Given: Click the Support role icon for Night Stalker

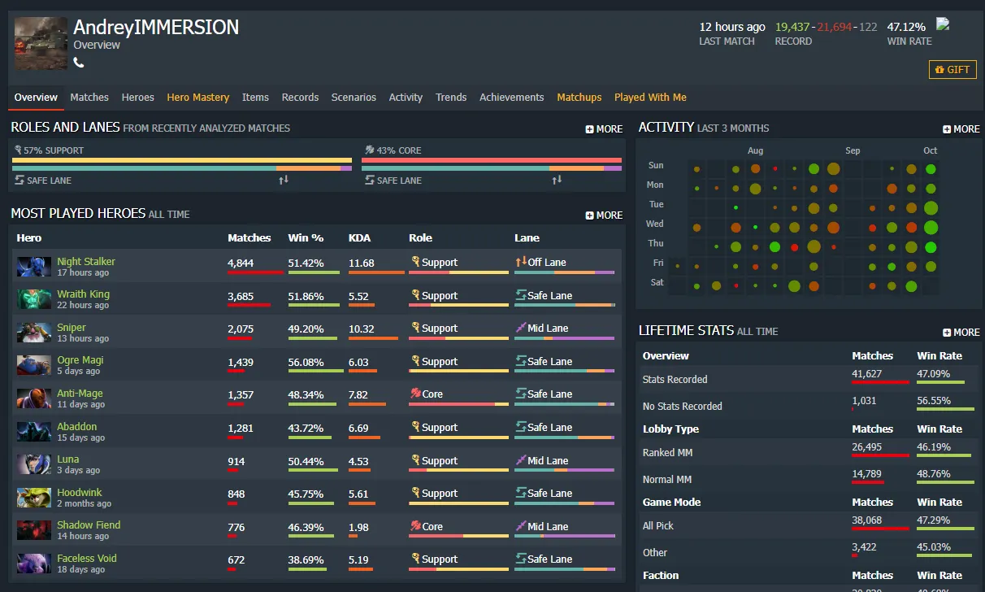Looking at the screenshot, I should click(415, 262).
